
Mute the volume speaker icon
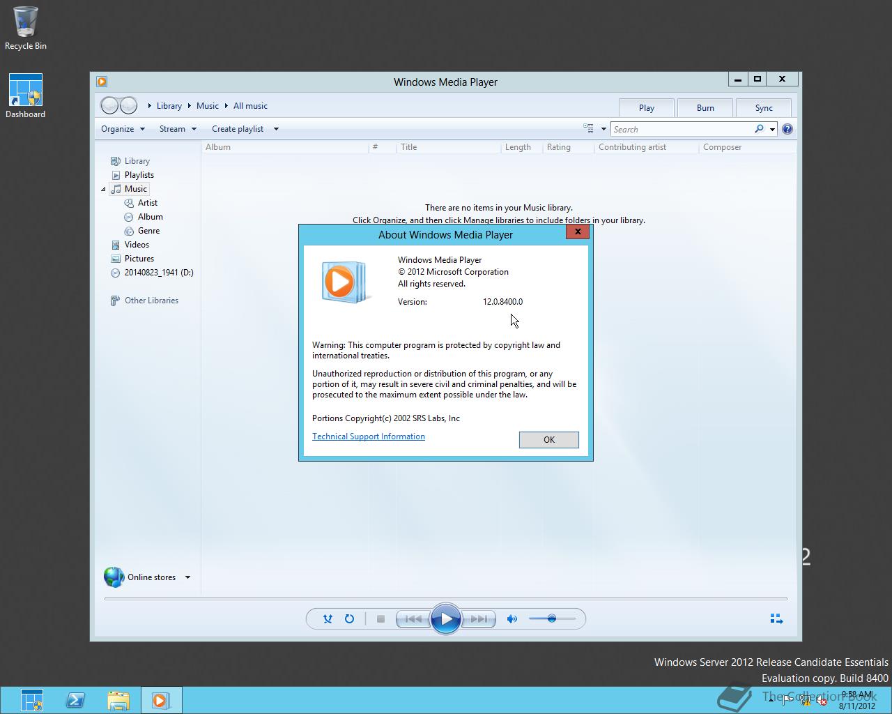512,618
